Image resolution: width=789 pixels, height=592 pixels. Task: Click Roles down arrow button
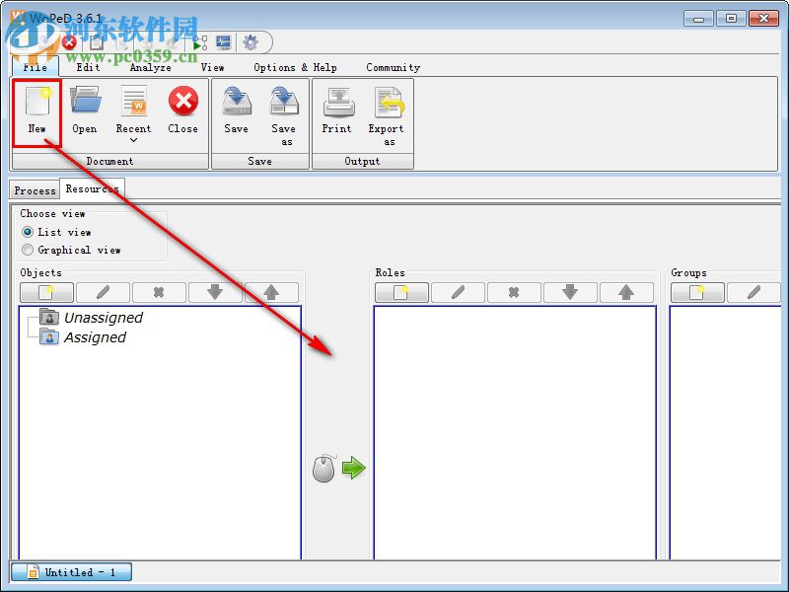570,292
